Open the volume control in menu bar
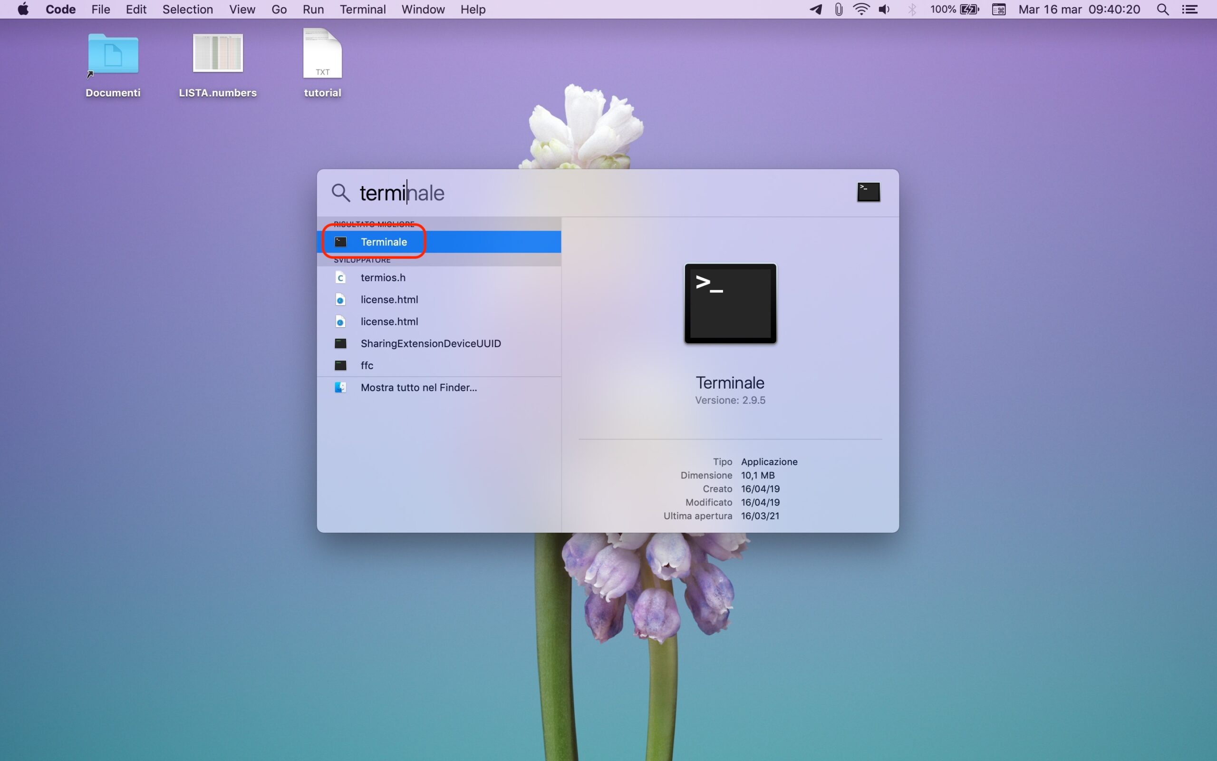1217x761 pixels. point(884,10)
